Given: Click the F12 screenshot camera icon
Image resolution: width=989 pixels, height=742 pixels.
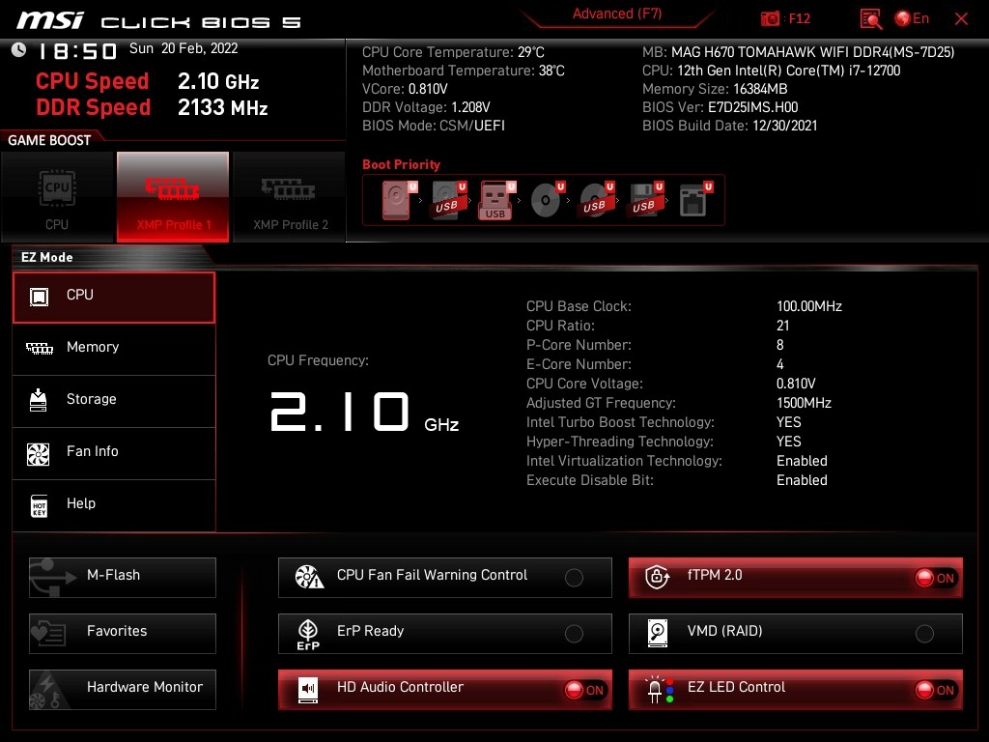Looking at the screenshot, I should [x=771, y=19].
